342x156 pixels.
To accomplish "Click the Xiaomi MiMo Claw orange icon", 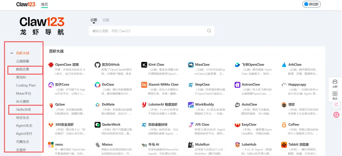I will 144,85.
